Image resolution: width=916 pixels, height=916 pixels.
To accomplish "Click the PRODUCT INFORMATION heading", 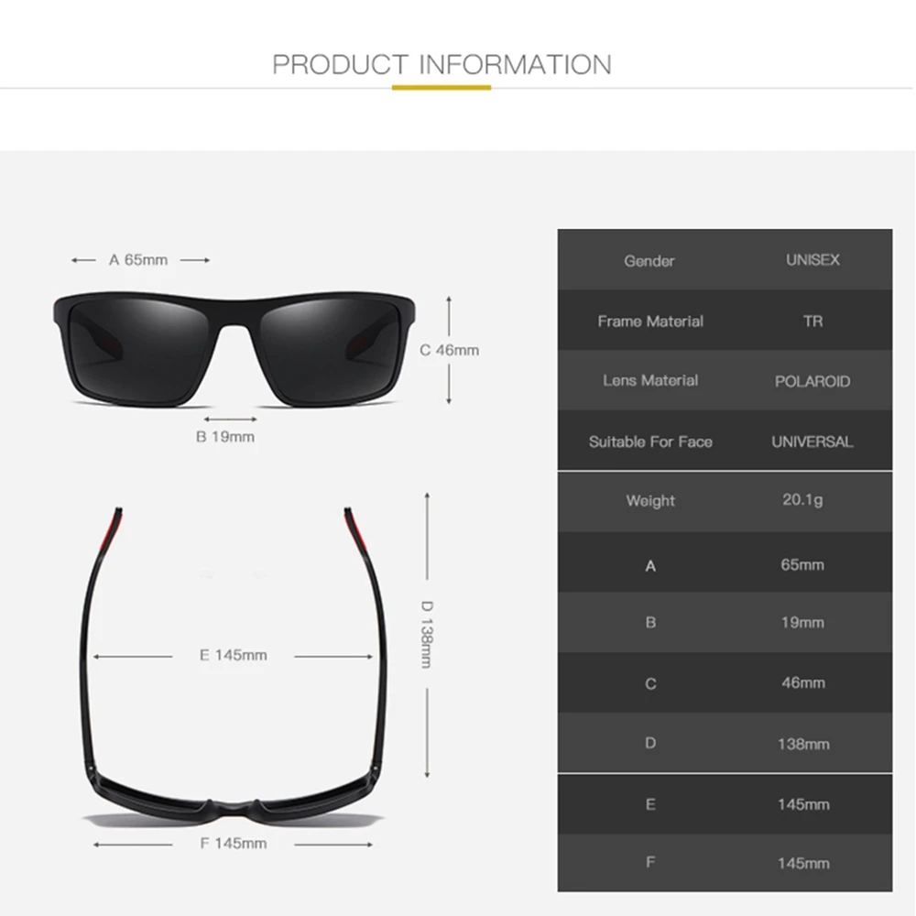I will coord(442,64).
